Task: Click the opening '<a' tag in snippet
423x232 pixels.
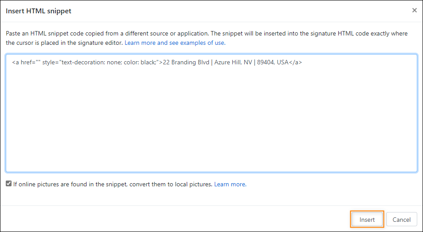Action: click(16, 63)
